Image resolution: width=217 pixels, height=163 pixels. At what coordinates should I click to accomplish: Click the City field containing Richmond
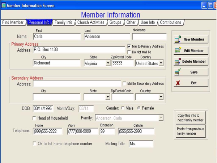click(56, 63)
